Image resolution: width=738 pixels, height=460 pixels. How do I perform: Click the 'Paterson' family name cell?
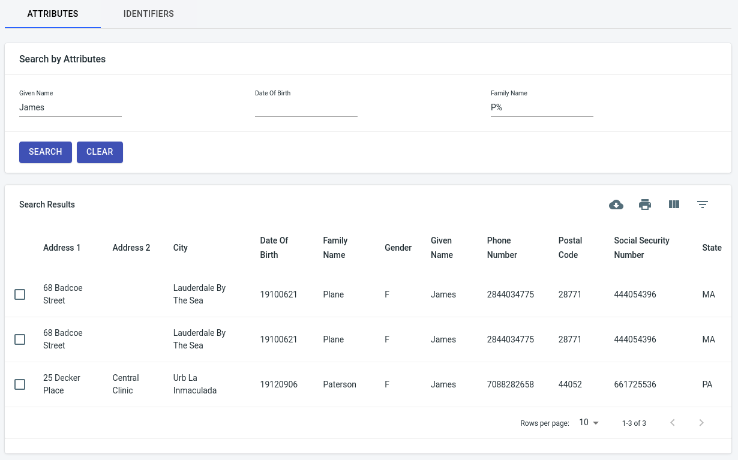point(340,384)
